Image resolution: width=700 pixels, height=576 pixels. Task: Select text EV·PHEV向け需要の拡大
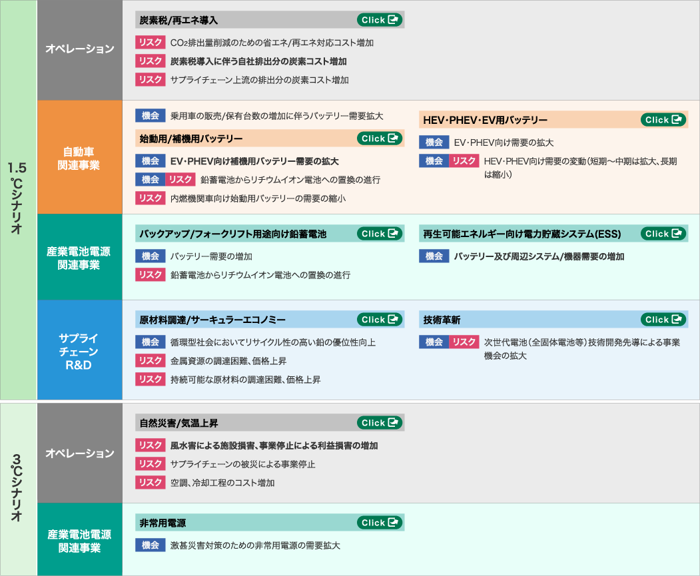(x=504, y=143)
